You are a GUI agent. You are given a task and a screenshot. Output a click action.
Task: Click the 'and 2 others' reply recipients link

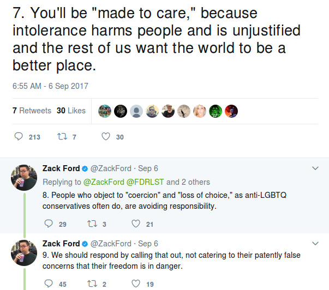tap(188, 182)
